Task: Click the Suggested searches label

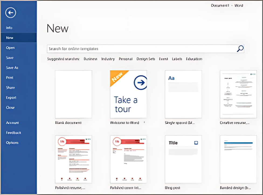Action: click(x=63, y=59)
